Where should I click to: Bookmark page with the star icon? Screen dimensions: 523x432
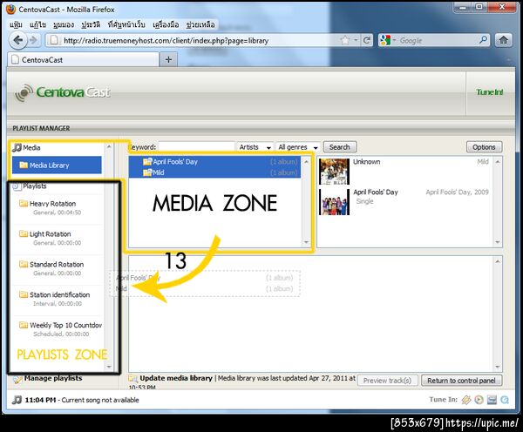pos(345,41)
